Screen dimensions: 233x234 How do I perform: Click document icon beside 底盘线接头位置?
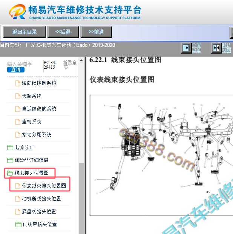[18, 212]
